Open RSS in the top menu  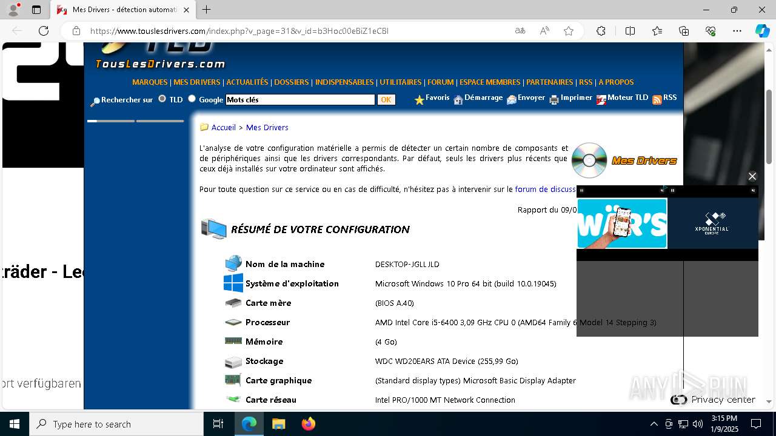click(586, 82)
